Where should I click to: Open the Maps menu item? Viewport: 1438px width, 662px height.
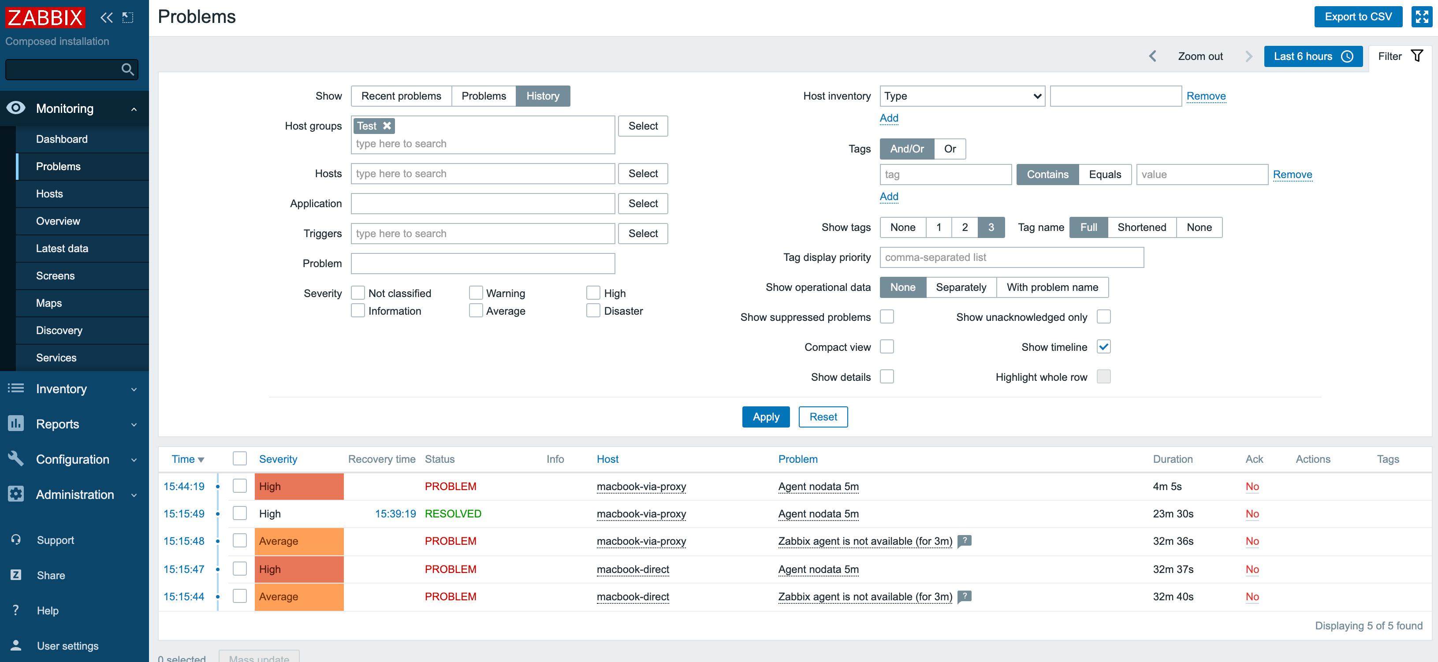[x=82, y=303]
